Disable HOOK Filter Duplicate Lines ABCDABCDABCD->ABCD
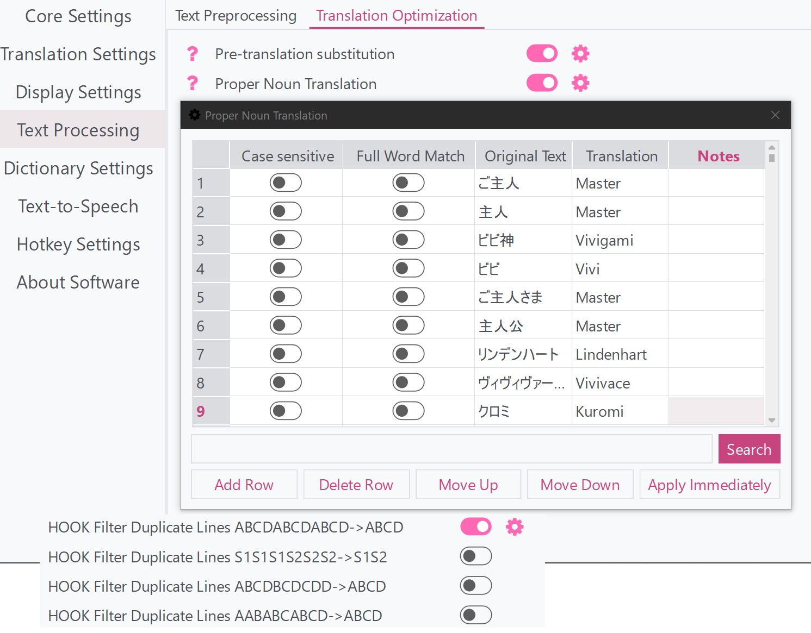Image resolution: width=811 pixels, height=633 pixels. pos(476,527)
